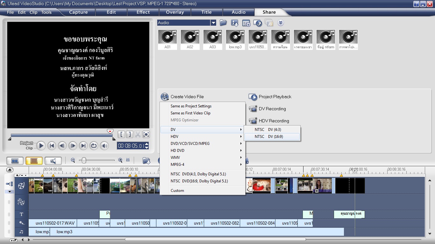
Task: Select the Voice Track microphone icon
Action: point(21,223)
